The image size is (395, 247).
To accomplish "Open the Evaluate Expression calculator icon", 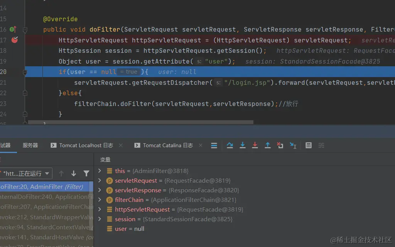I will 308,145.
